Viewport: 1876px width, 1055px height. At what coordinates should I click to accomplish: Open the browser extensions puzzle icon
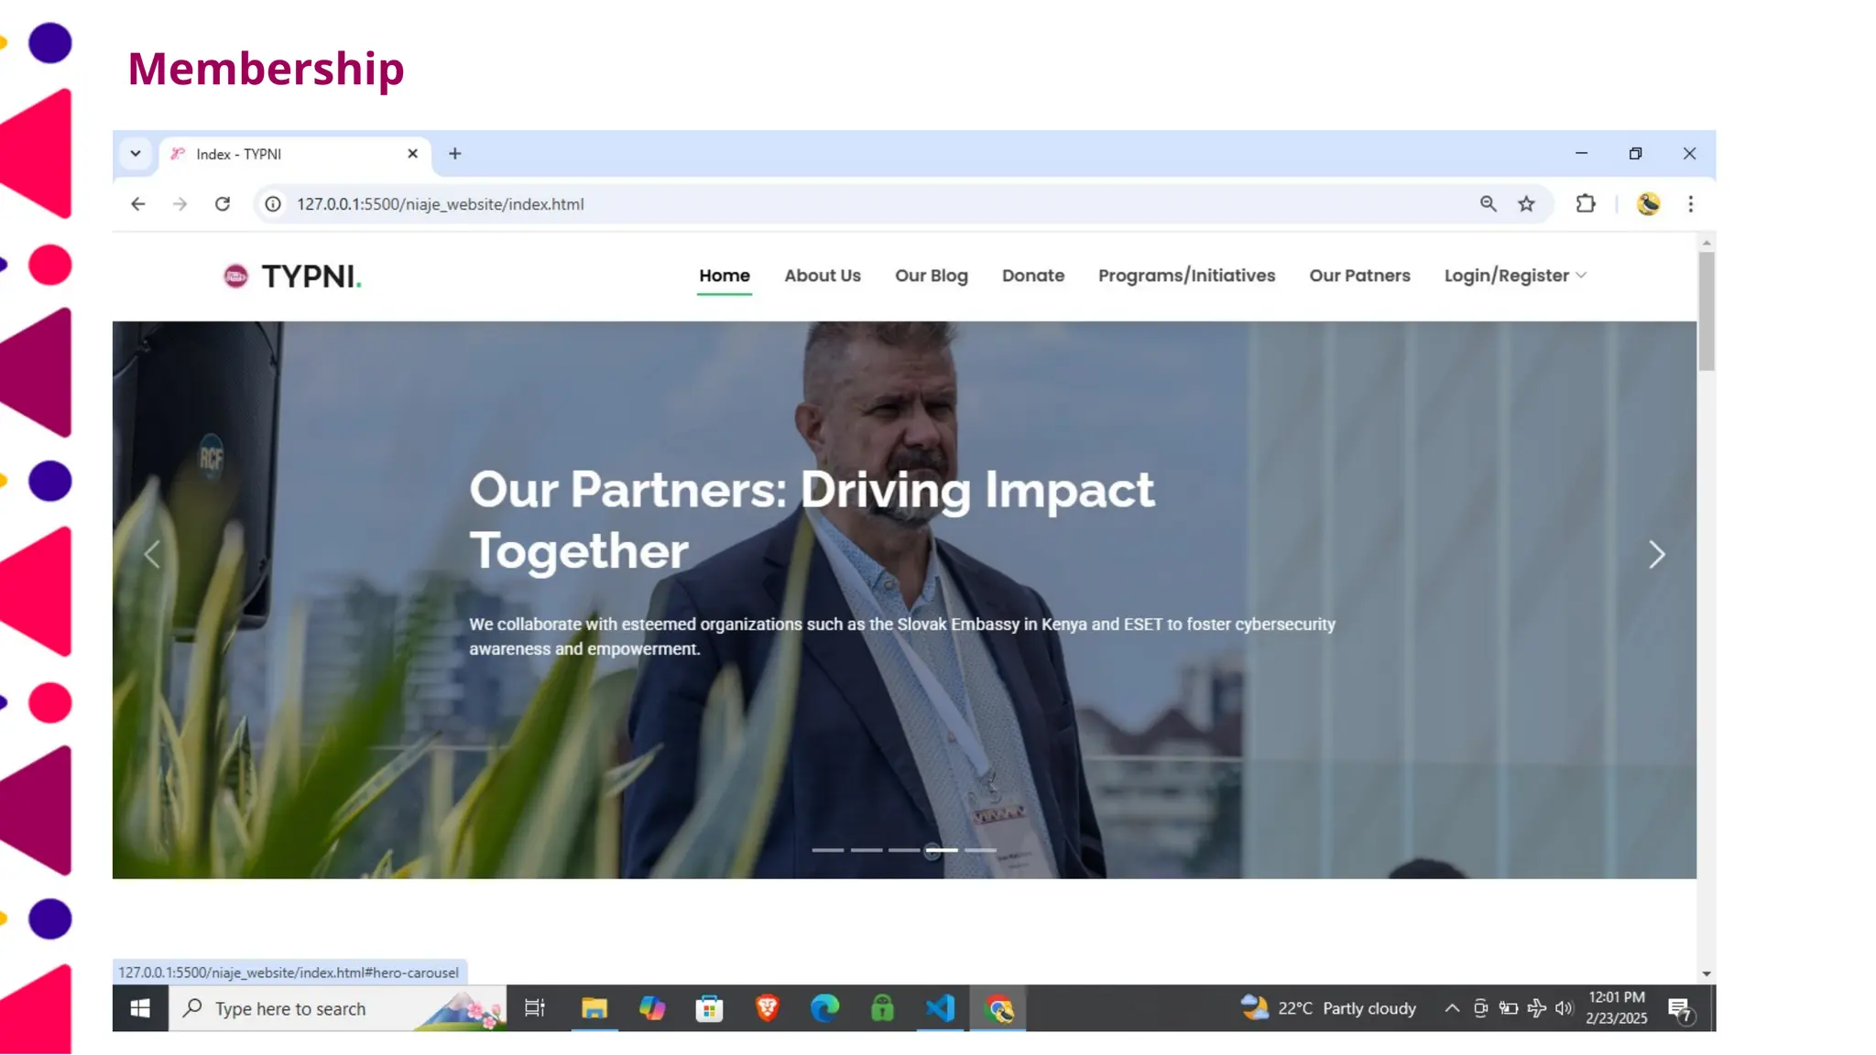coord(1586,204)
